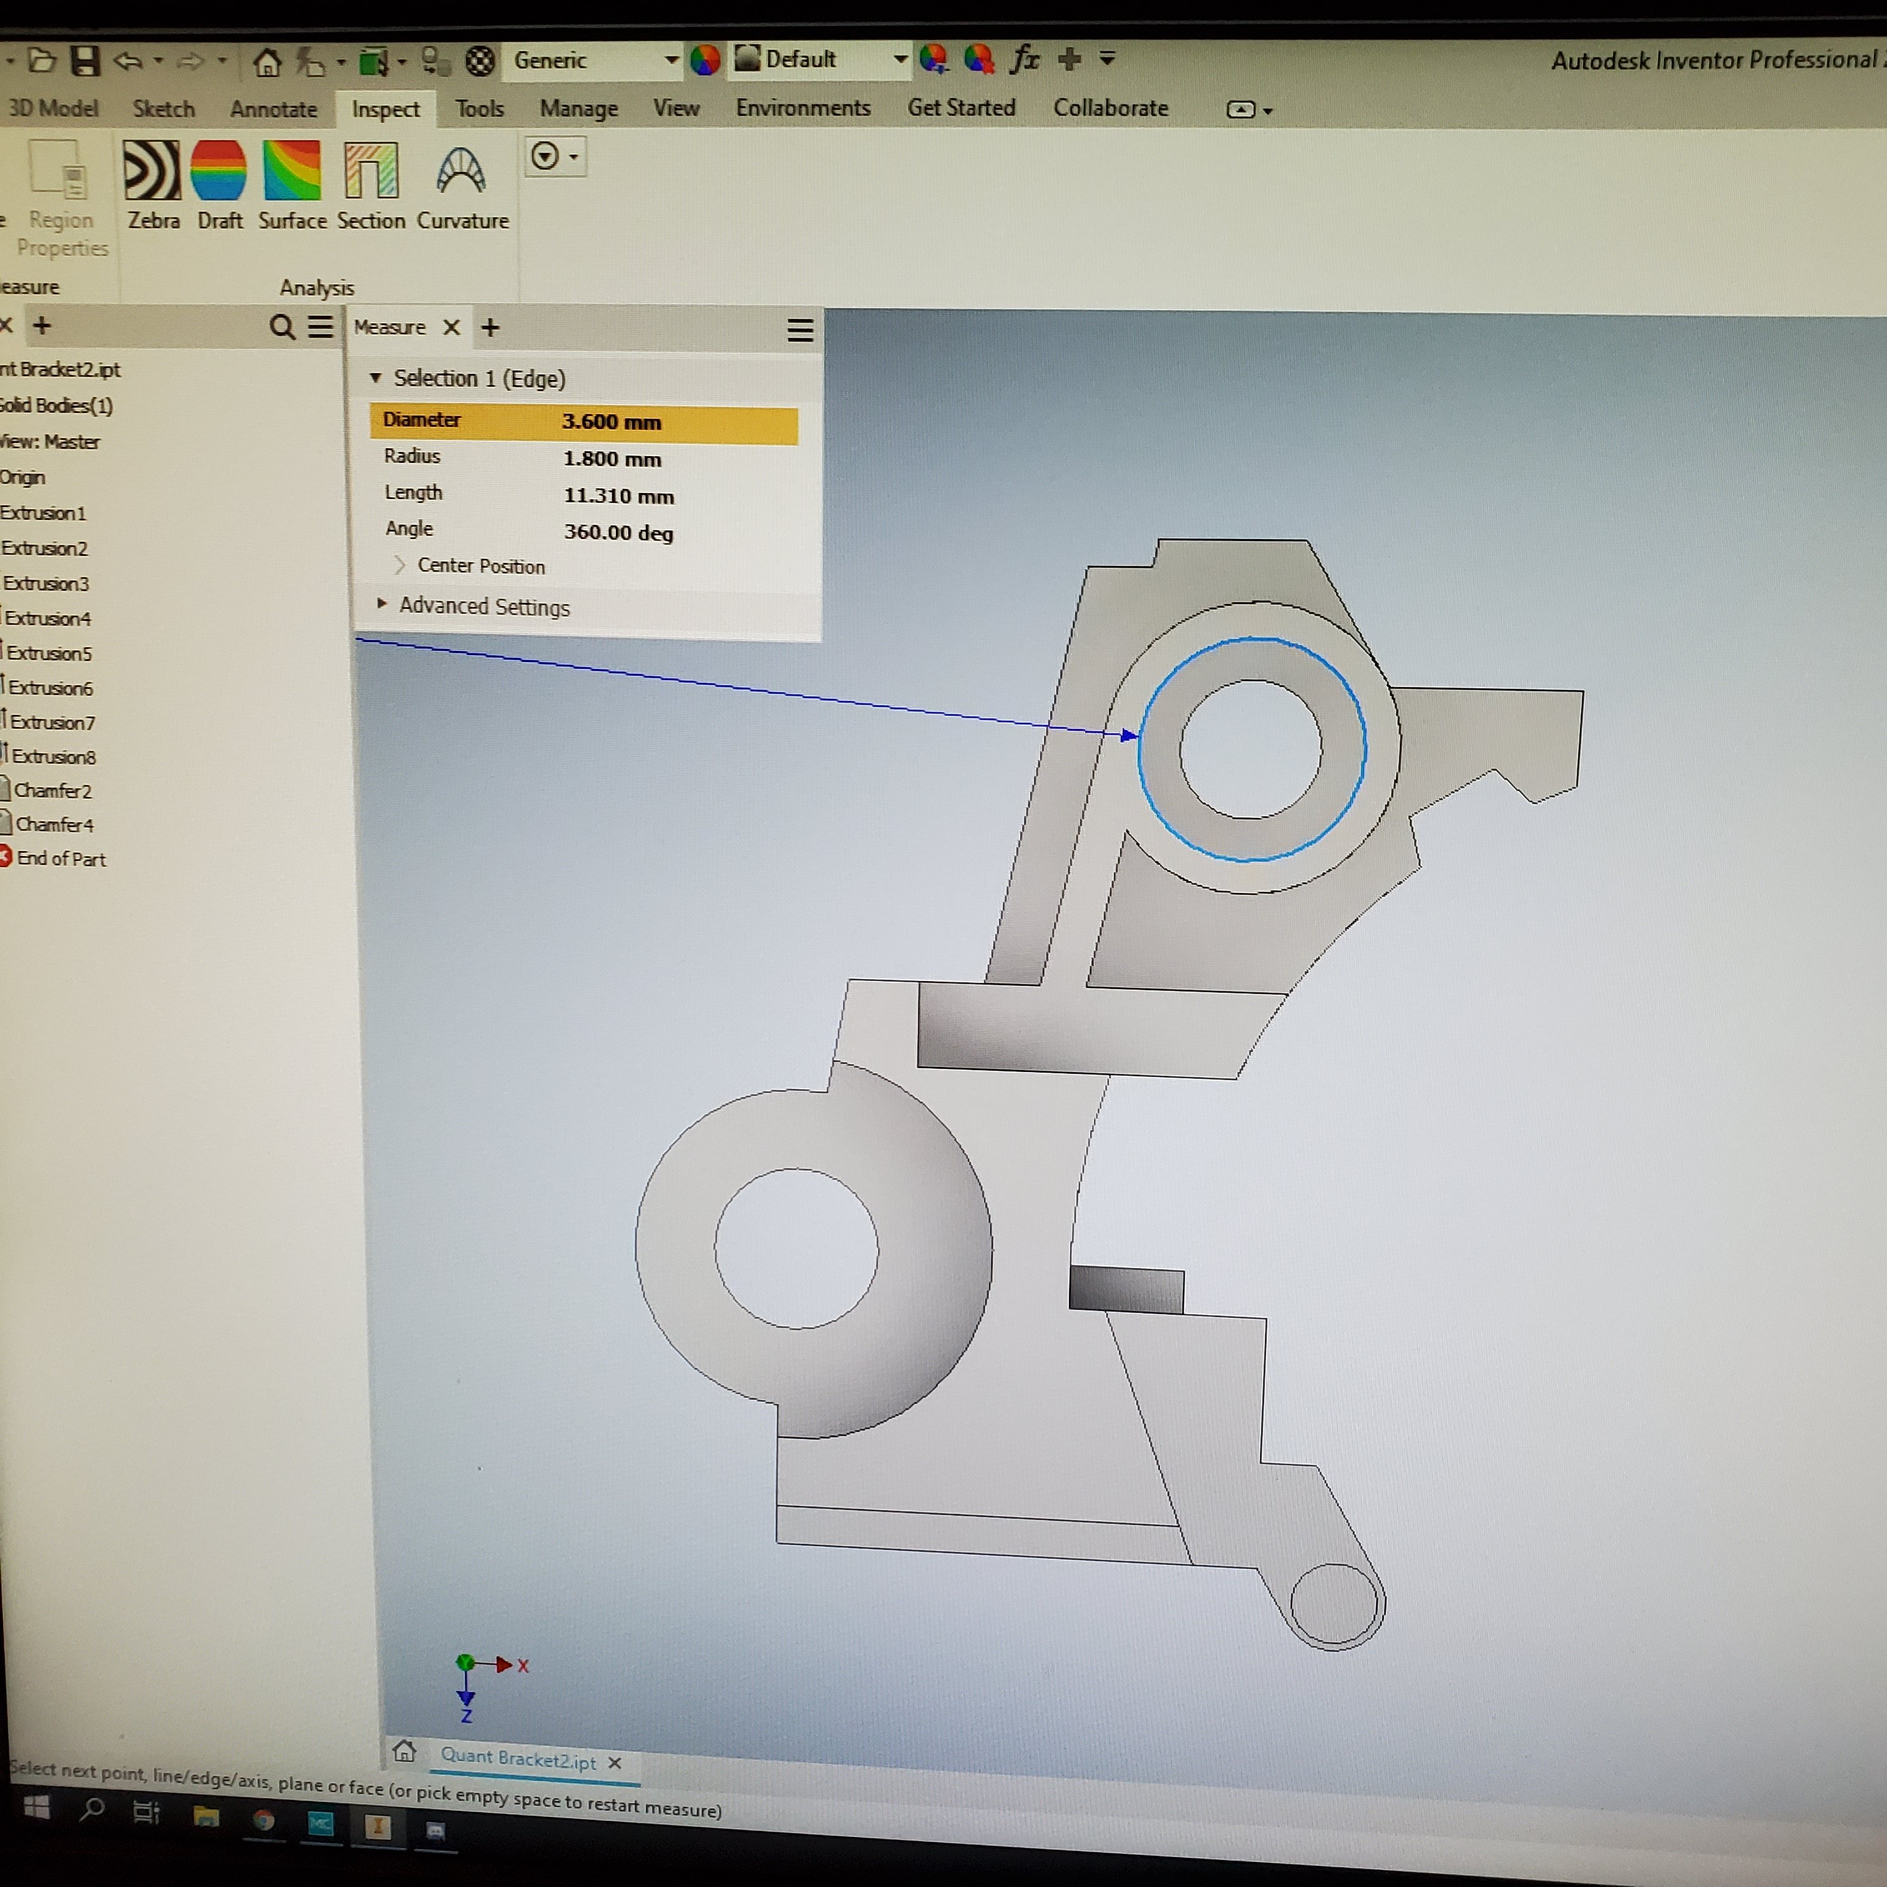
Task: Collapse the Selection 1 (Edge) section
Action: pos(375,378)
